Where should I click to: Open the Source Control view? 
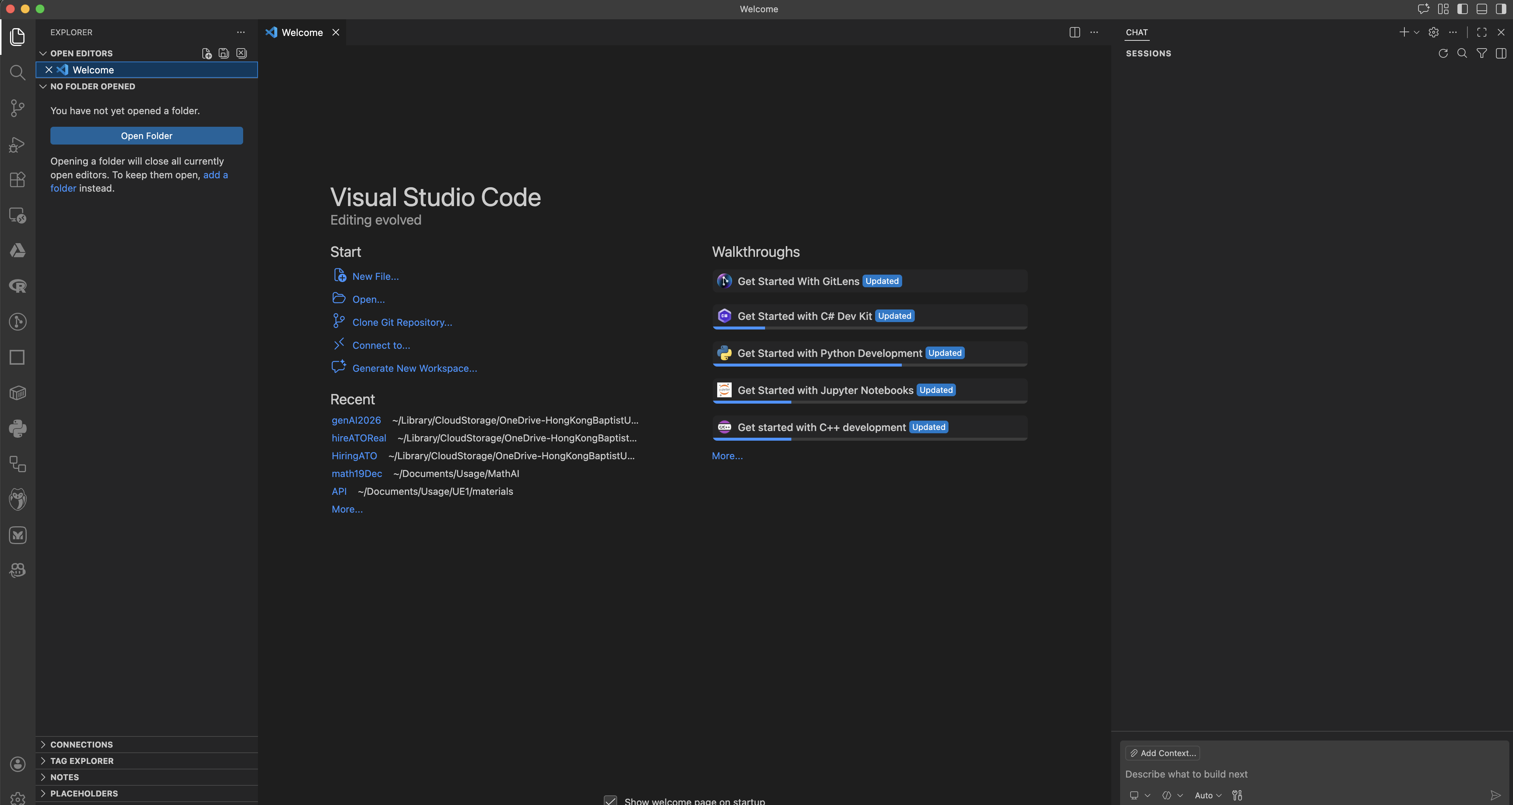pyautogui.click(x=17, y=108)
